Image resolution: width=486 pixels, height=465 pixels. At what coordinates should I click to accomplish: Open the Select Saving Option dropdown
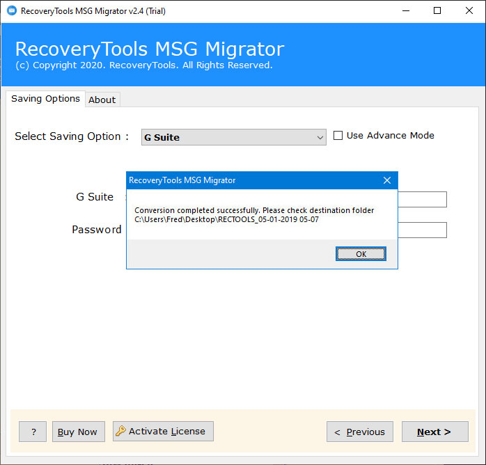point(234,137)
